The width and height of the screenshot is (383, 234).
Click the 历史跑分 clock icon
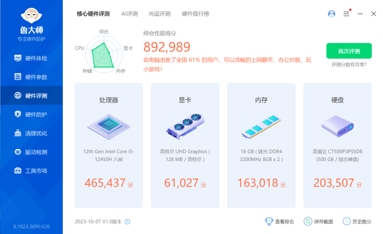(x=347, y=221)
